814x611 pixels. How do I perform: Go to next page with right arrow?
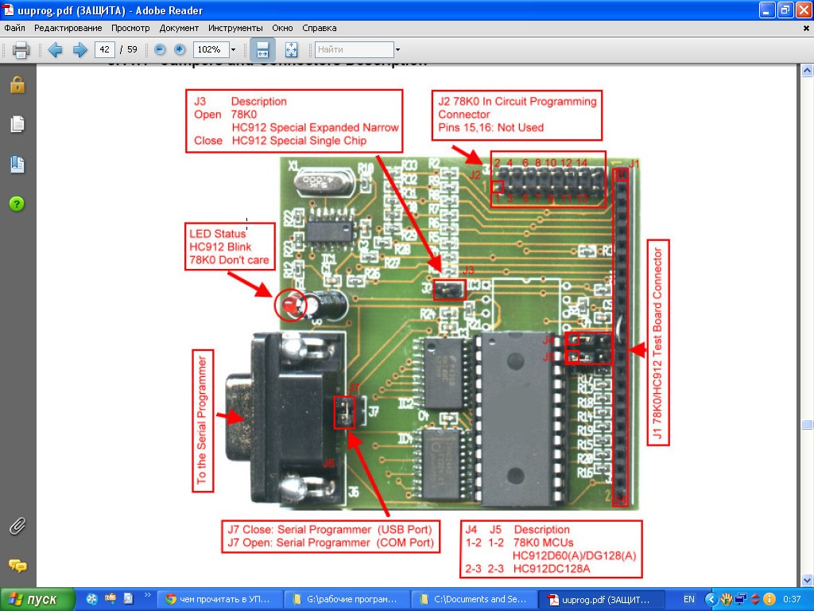point(79,50)
